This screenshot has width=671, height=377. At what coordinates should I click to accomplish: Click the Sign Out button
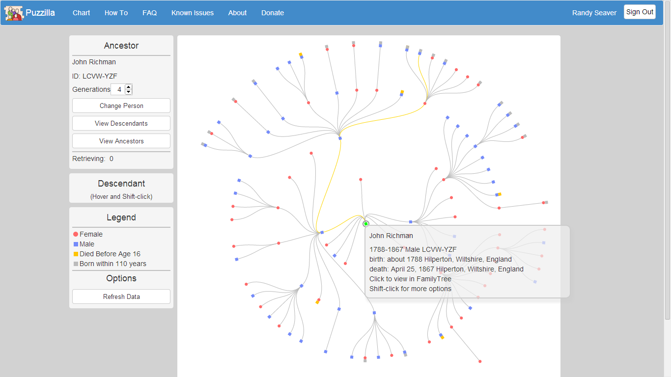[640, 11]
